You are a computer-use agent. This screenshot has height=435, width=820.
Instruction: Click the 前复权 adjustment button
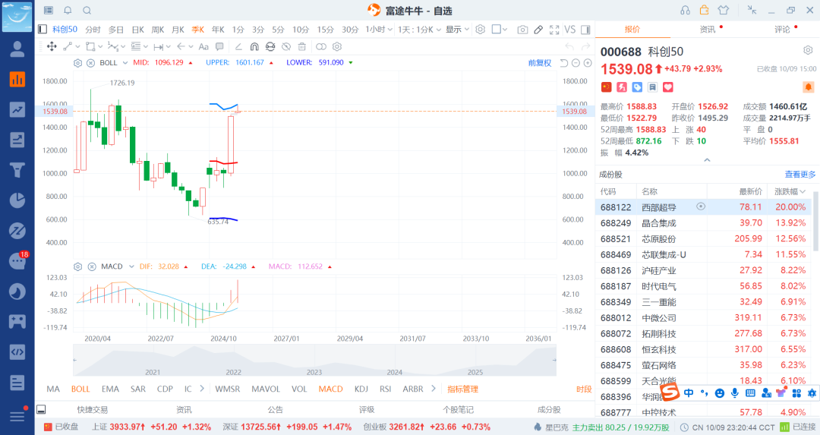(540, 63)
